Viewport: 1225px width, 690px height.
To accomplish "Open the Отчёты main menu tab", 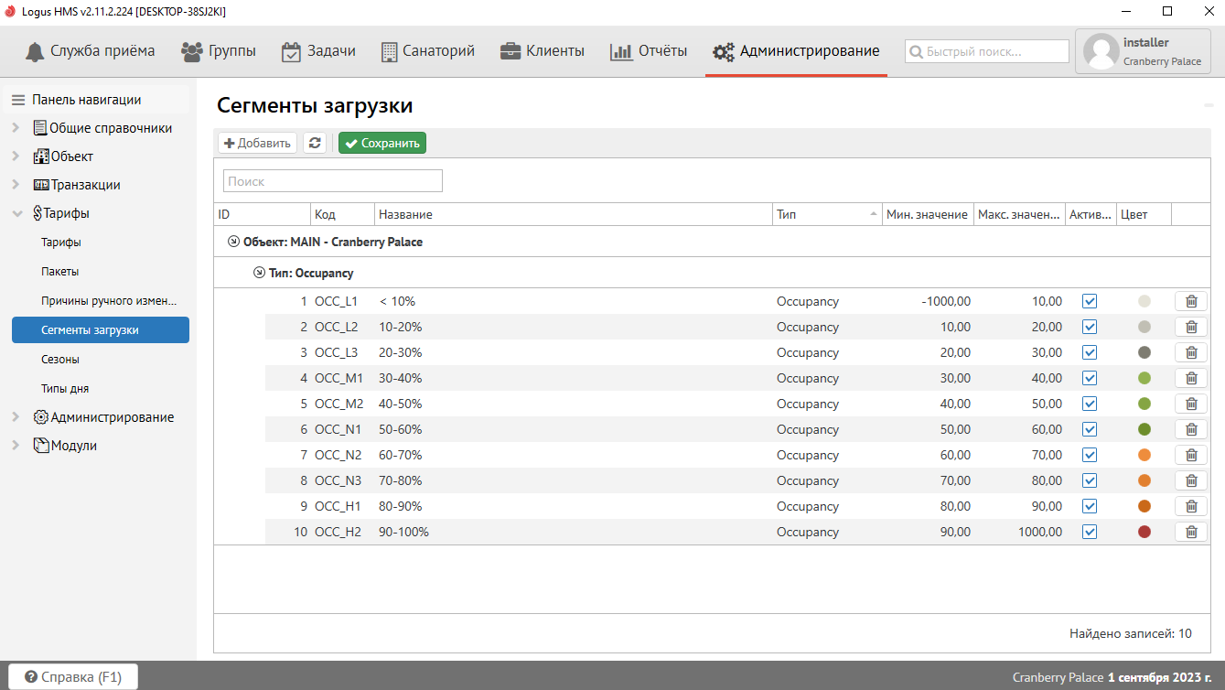I will 649,51.
